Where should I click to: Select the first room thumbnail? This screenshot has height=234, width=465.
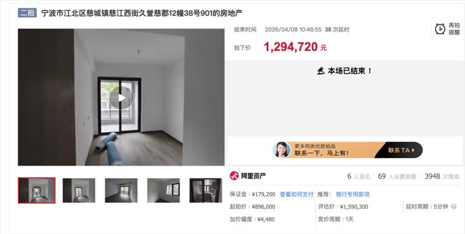37,190
